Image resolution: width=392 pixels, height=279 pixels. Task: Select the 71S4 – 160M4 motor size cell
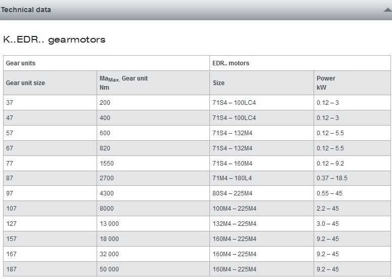262,164
